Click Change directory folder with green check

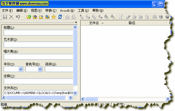click(29, 17)
